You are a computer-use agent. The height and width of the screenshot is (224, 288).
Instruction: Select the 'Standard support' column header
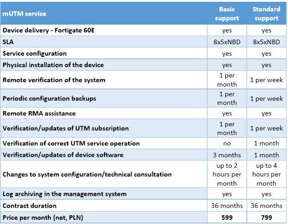tap(267, 14)
